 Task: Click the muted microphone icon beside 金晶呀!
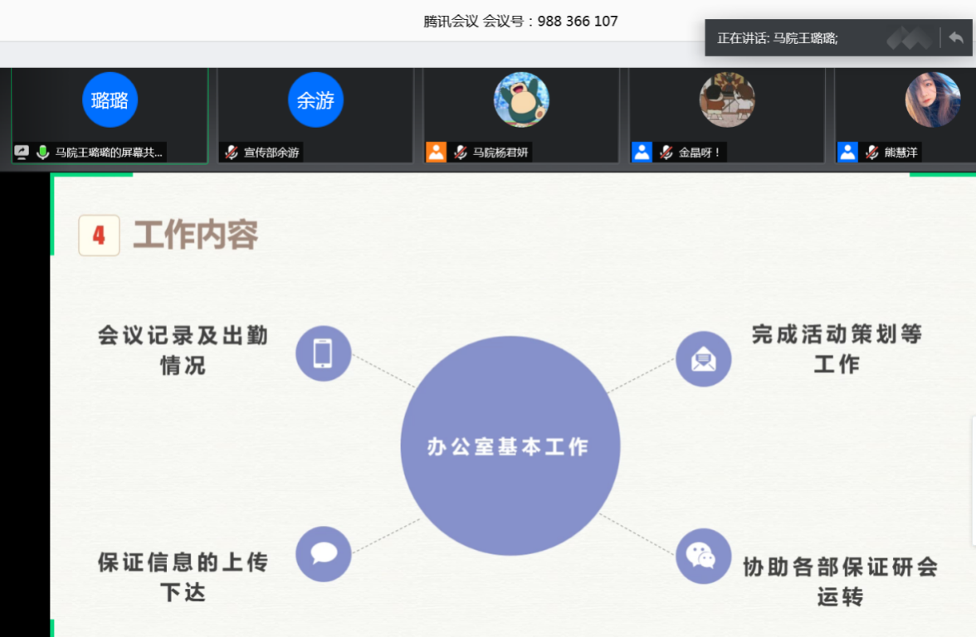click(x=666, y=153)
